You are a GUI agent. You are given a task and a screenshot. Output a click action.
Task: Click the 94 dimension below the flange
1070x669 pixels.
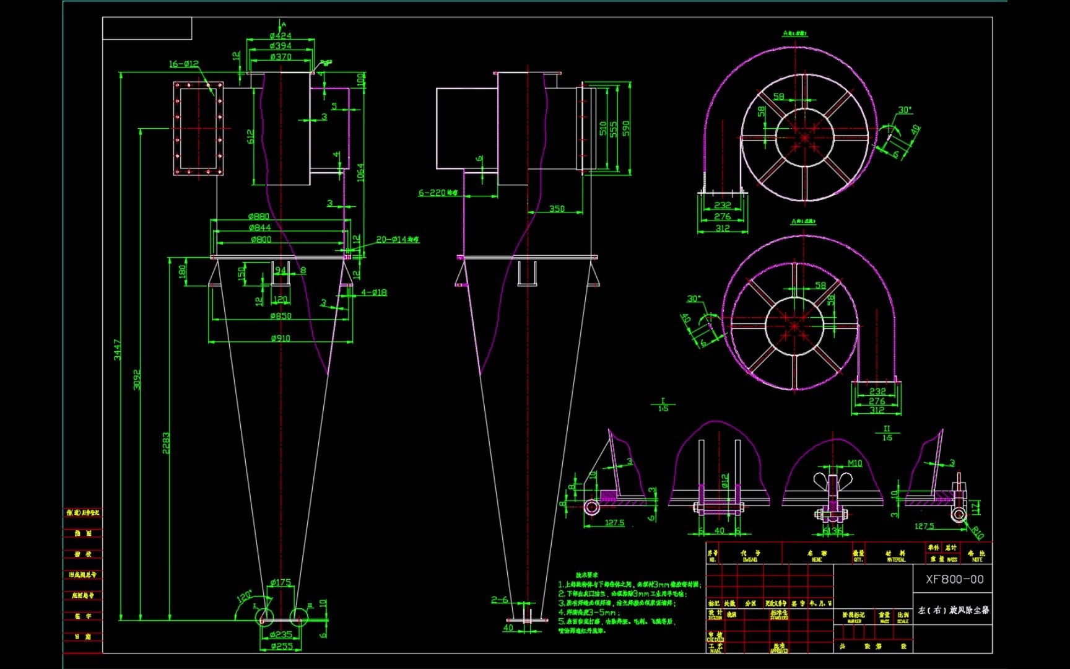(x=281, y=271)
